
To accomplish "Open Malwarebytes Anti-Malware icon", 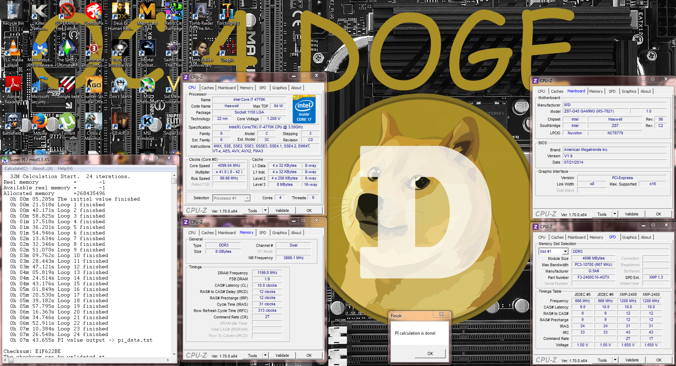I will tap(40, 53).
